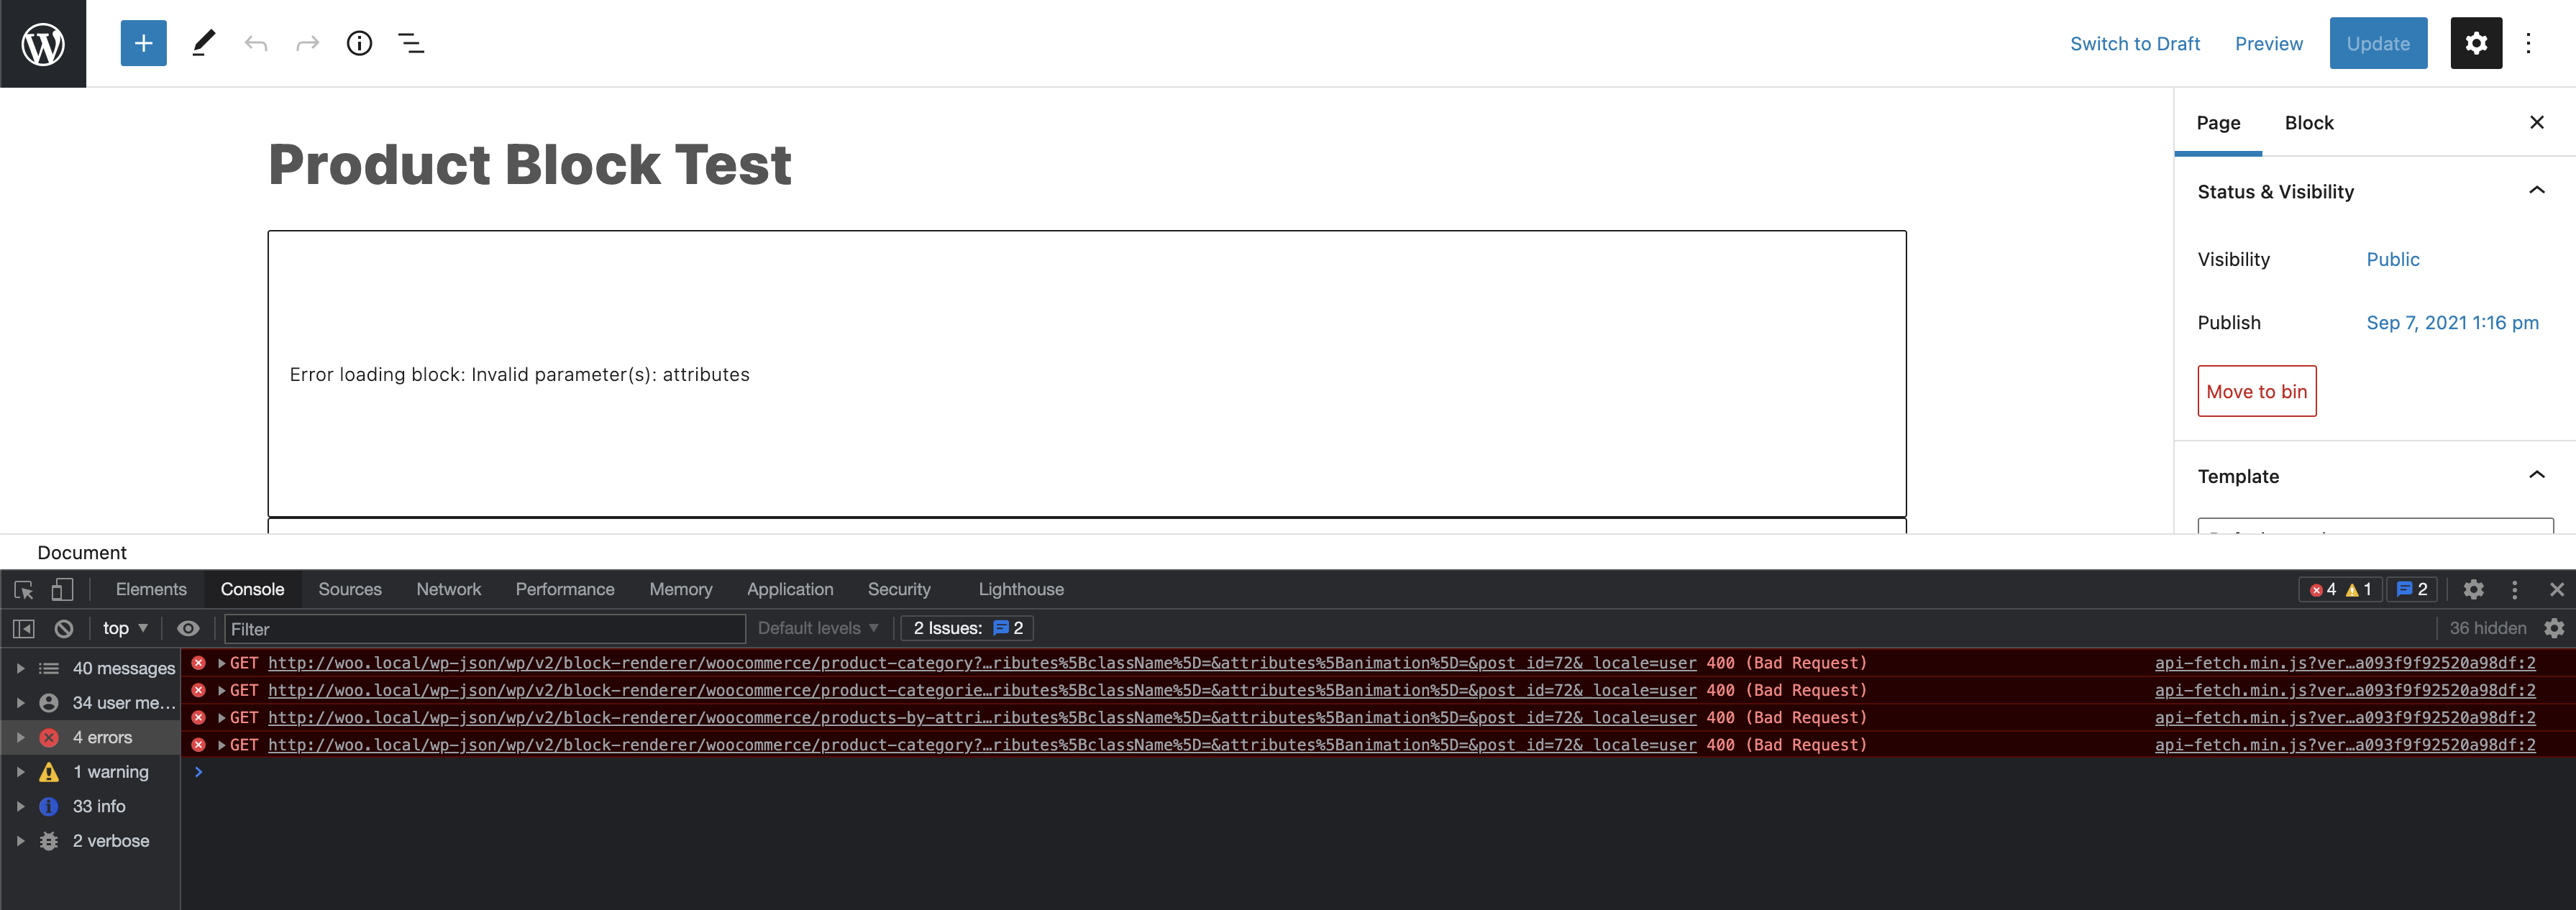Click the post details info icon
Viewport: 2576px width, 910px height.
[358, 43]
